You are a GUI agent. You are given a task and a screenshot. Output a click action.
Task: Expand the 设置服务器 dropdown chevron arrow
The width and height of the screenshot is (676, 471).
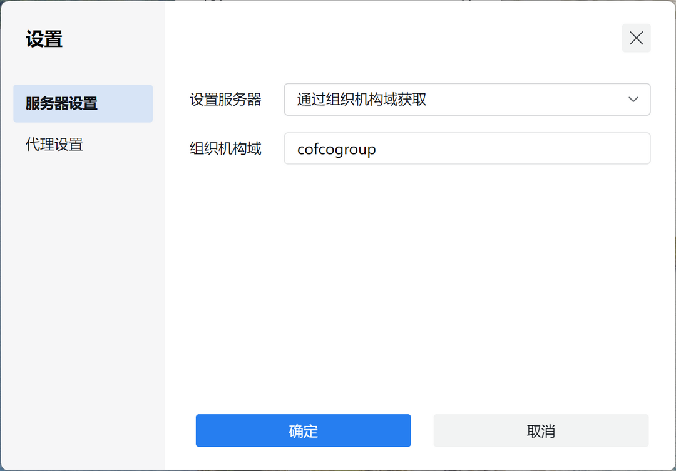(x=633, y=100)
